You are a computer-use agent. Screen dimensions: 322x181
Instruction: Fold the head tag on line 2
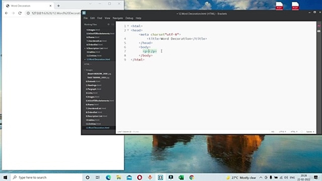[128, 30]
